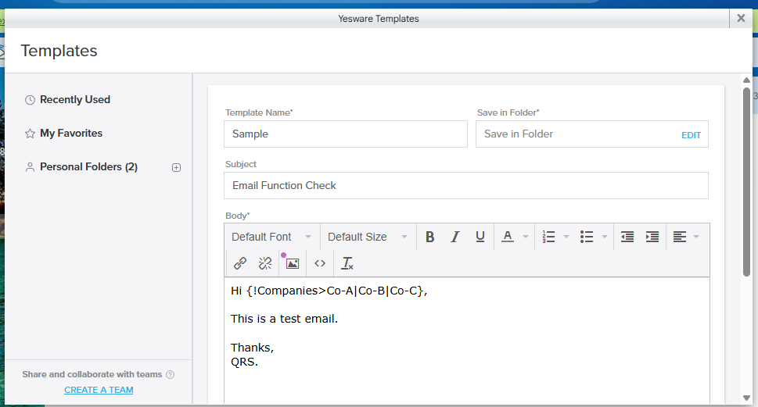Toggle italic formatting in body toolbar
The image size is (758, 407).
coord(455,237)
